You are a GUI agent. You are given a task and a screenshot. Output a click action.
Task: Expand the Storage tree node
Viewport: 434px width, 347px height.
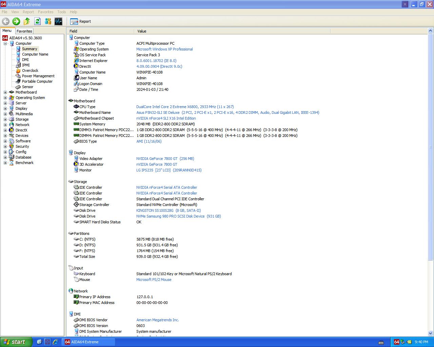(x=5, y=119)
